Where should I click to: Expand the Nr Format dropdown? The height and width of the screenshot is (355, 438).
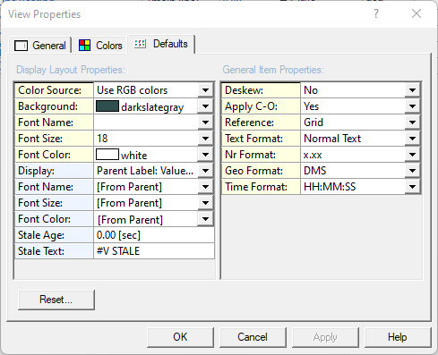tap(412, 155)
